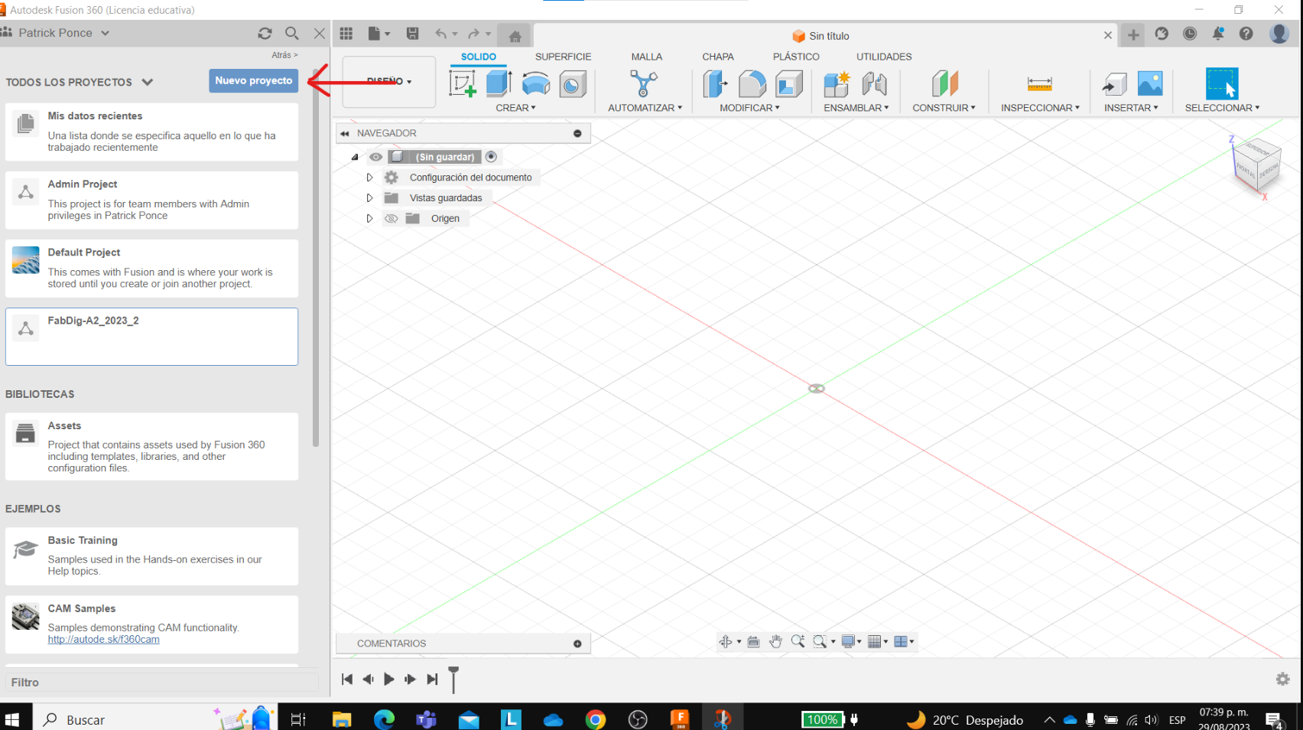Viewport: 1303px width, 730px height.
Task: Open the CREAR dropdown menu
Action: point(516,108)
